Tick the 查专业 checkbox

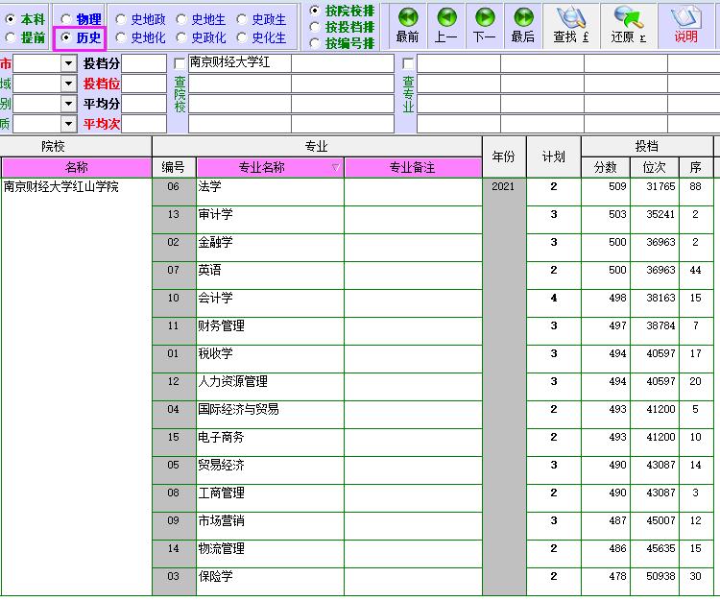click(x=408, y=63)
